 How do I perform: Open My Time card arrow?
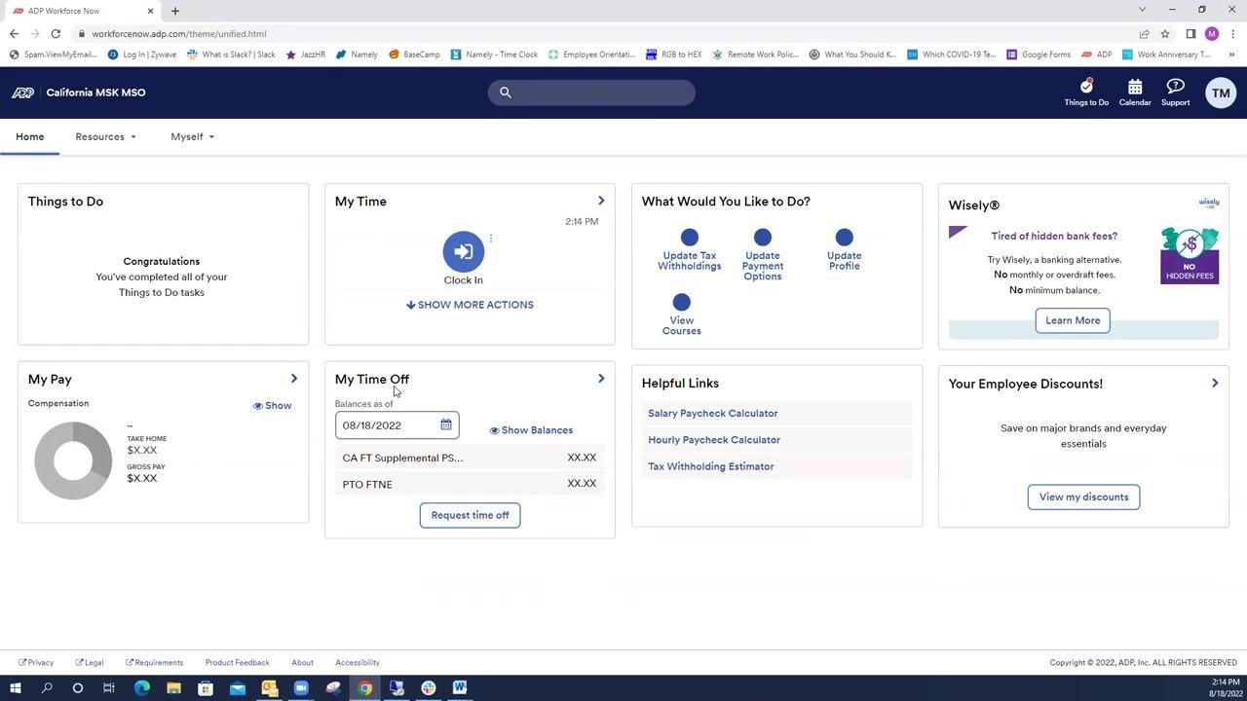pyautogui.click(x=601, y=201)
